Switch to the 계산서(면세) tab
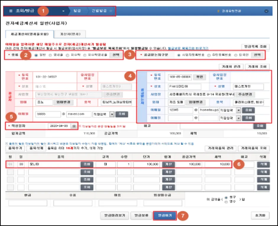Image resolution: width=278 pixels, height=226 pixels. [70, 34]
